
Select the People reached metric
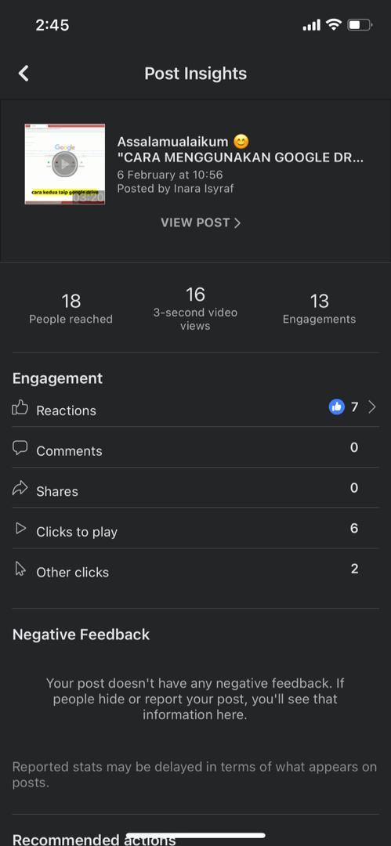tap(71, 309)
